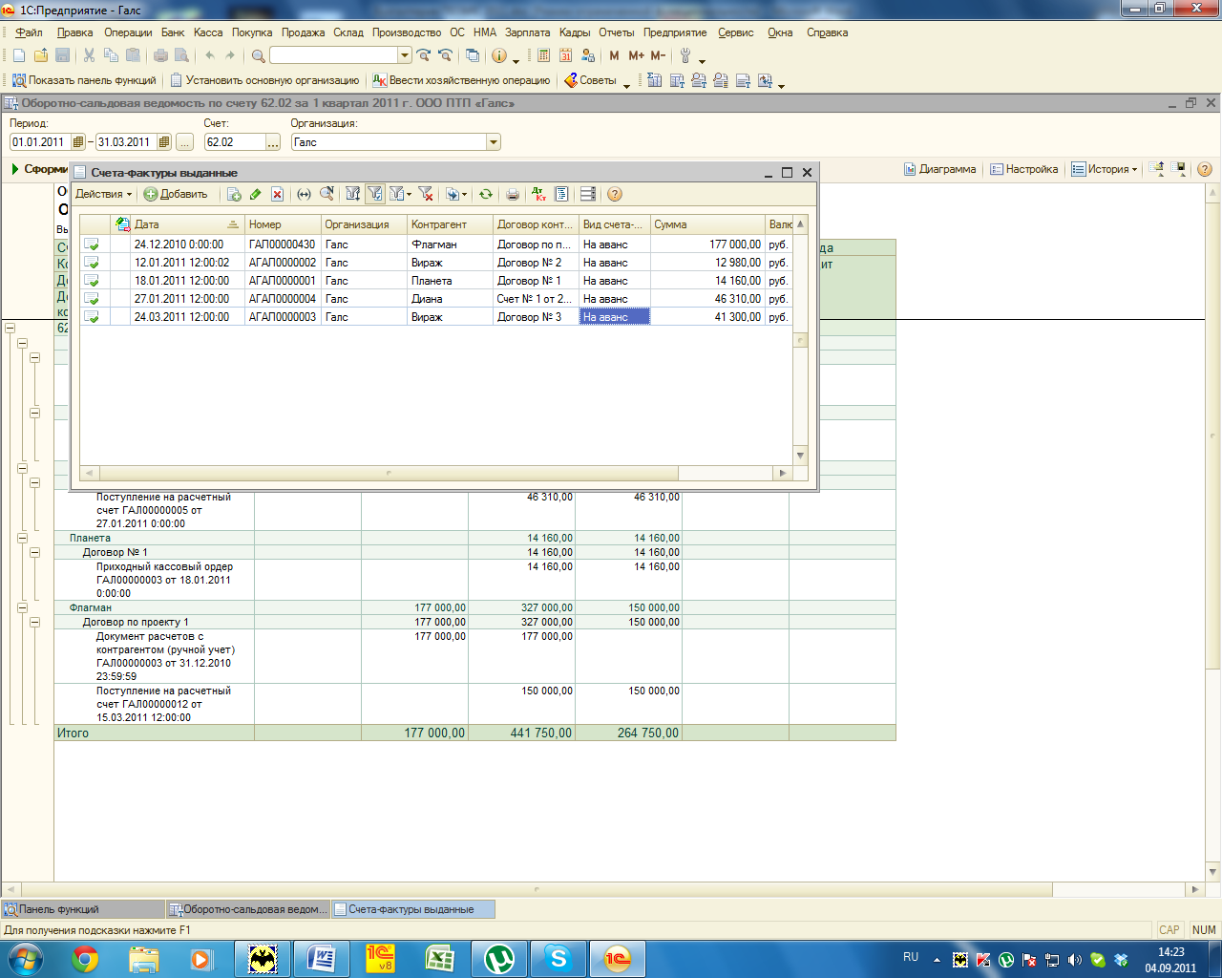Open the Отчеты menu
This screenshot has height=978, width=1222.
(x=616, y=32)
